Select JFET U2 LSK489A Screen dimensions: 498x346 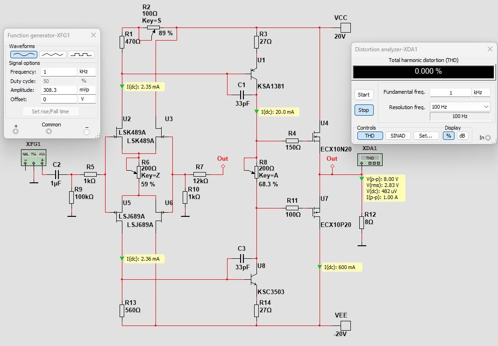tap(119, 136)
